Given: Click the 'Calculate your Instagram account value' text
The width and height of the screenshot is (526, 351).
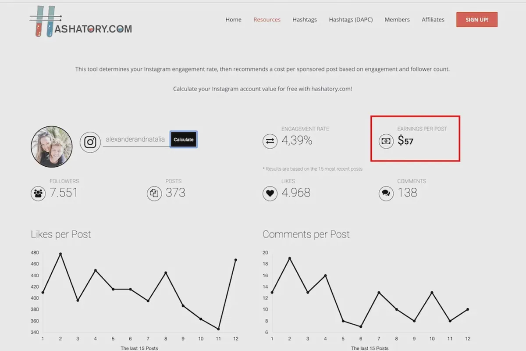Looking at the screenshot, I should point(263,89).
